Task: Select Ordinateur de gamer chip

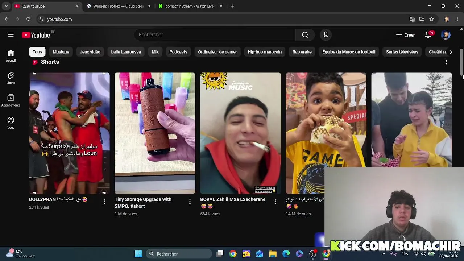Action: pyautogui.click(x=217, y=52)
